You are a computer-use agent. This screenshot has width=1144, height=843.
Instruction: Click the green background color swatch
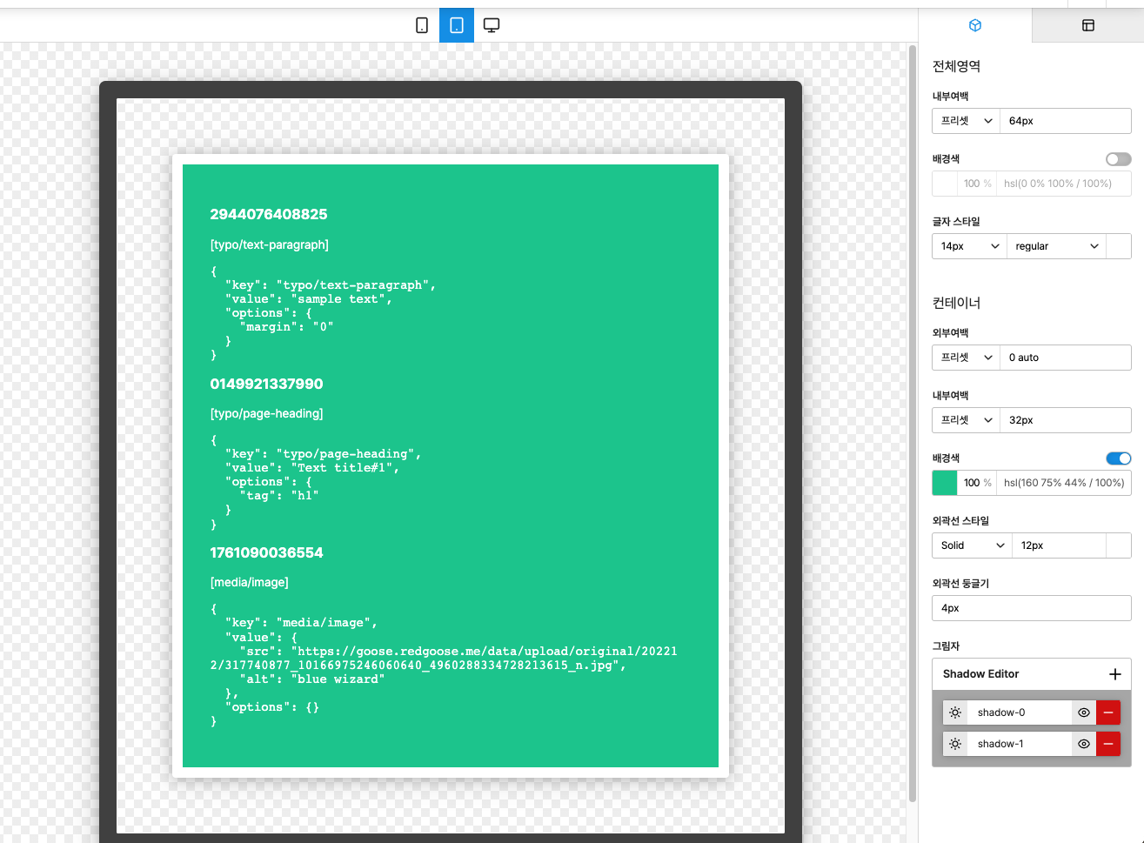(x=945, y=483)
